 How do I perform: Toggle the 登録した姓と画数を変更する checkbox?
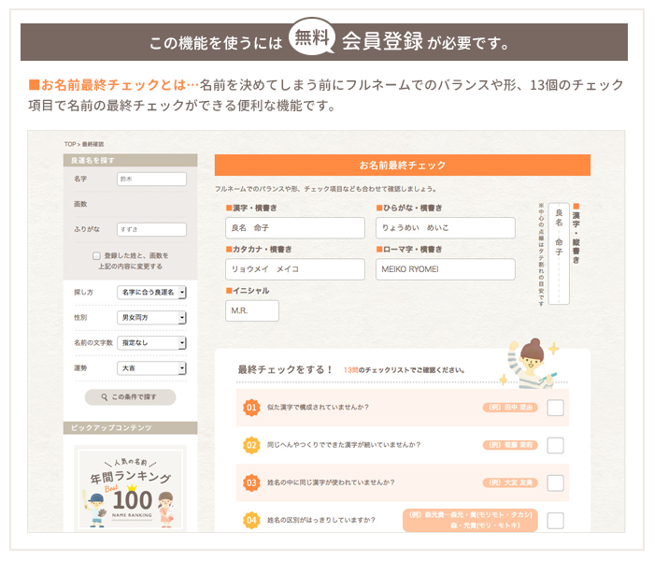(x=96, y=255)
